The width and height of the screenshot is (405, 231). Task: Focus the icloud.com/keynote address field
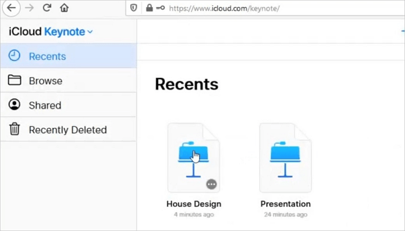265,8
